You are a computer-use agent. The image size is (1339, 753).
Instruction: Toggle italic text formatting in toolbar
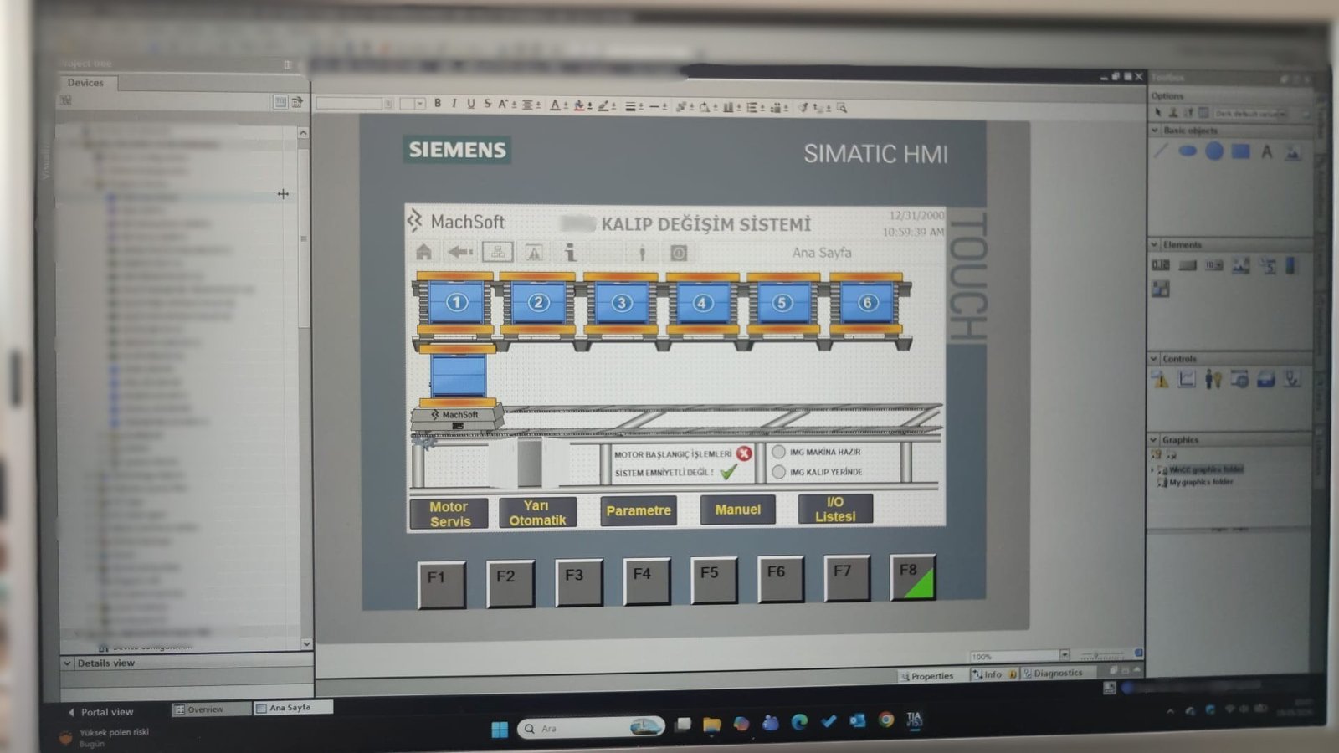click(454, 104)
